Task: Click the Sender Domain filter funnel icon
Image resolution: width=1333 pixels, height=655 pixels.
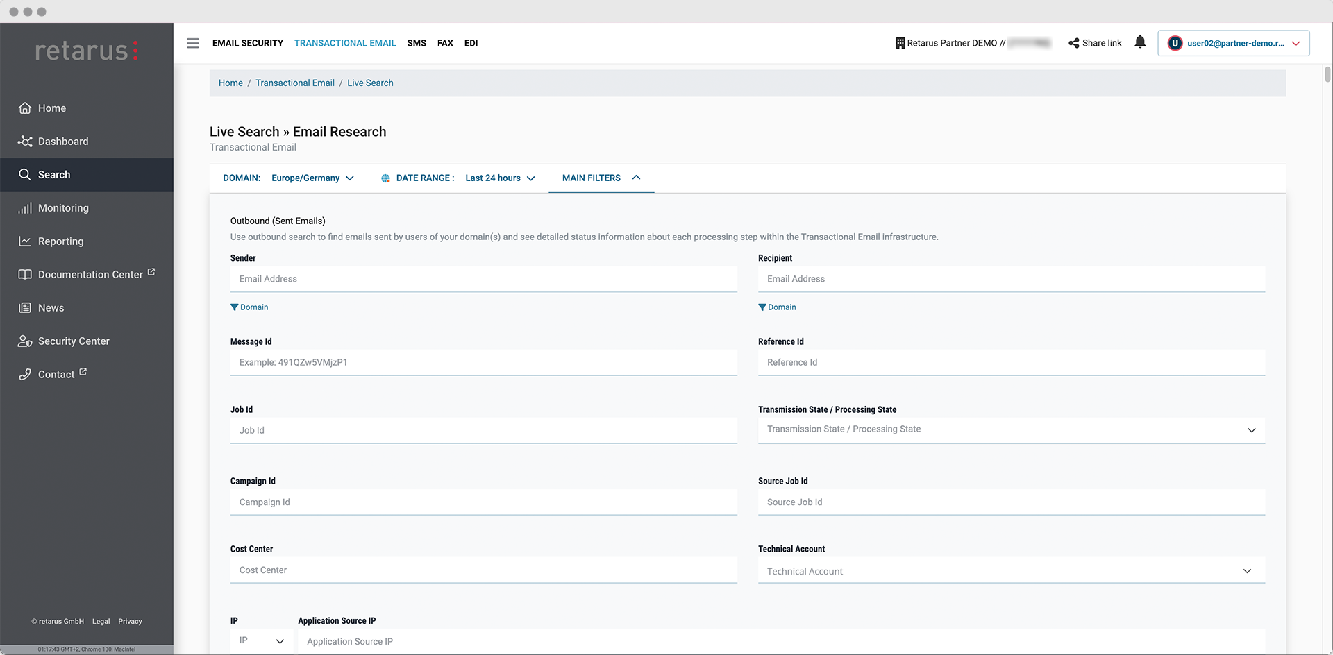Action: tap(235, 307)
